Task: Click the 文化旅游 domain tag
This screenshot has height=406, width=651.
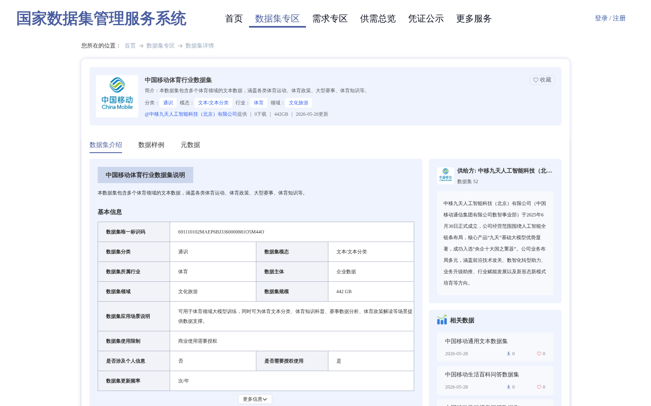Action: [299, 103]
